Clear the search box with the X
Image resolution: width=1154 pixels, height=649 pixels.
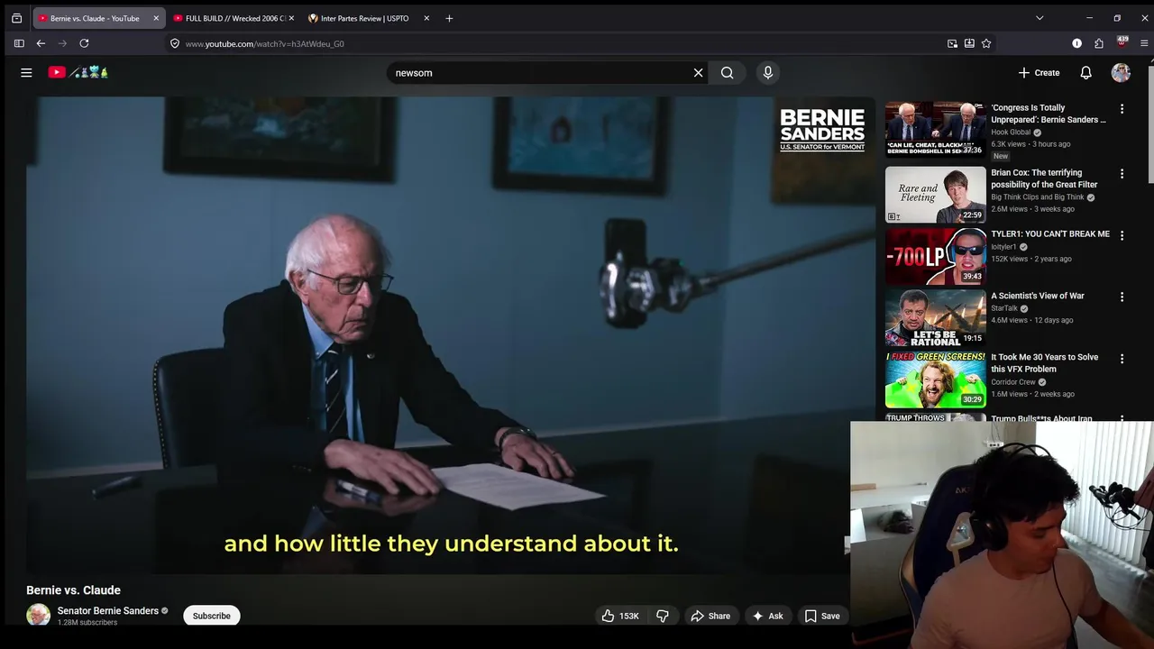pyautogui.click(x=698, y=73)
